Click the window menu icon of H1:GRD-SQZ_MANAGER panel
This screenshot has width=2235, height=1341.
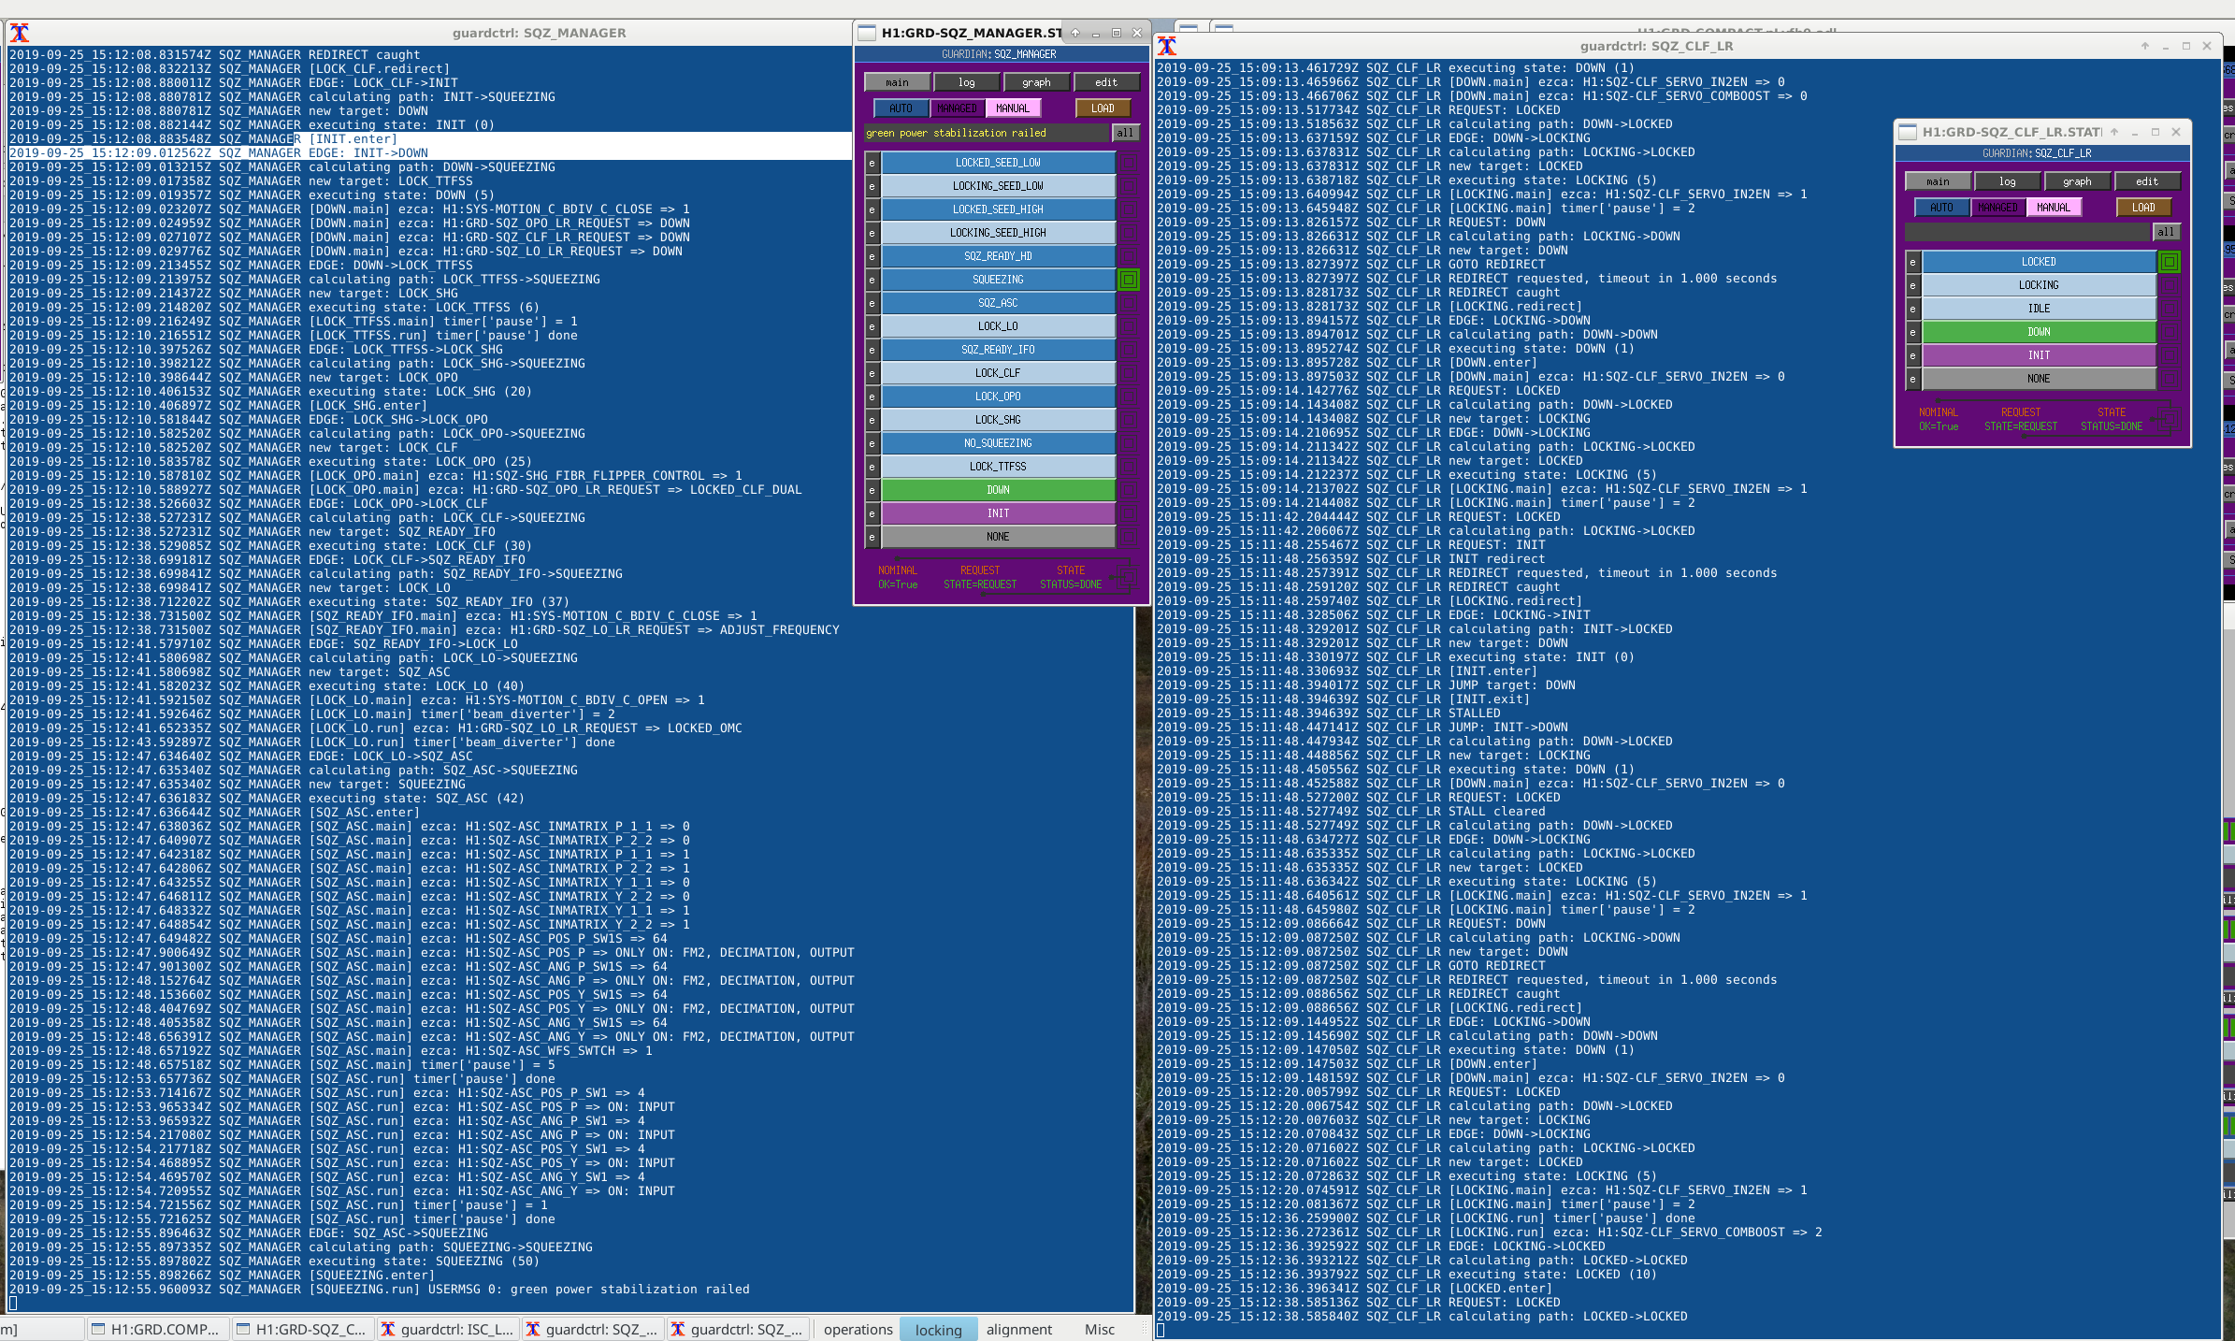tap(867, 33)
